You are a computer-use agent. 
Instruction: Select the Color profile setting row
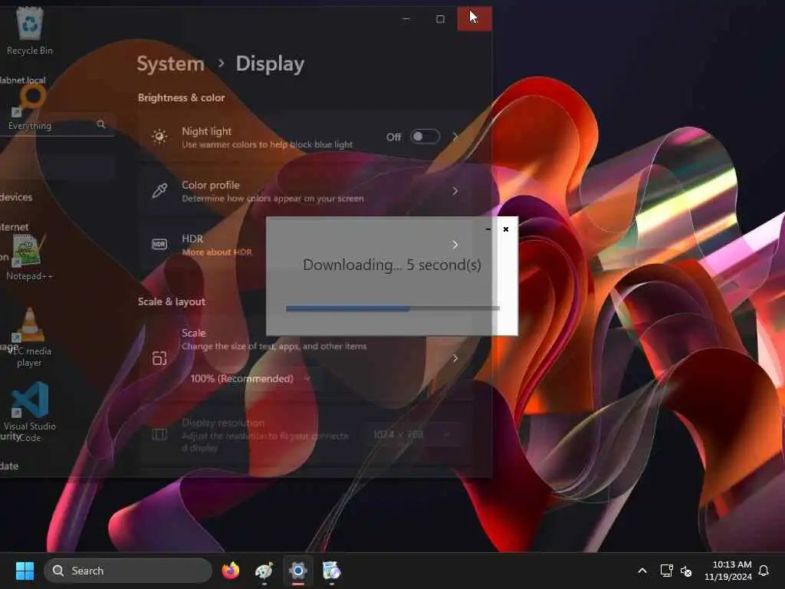point(305,191)
